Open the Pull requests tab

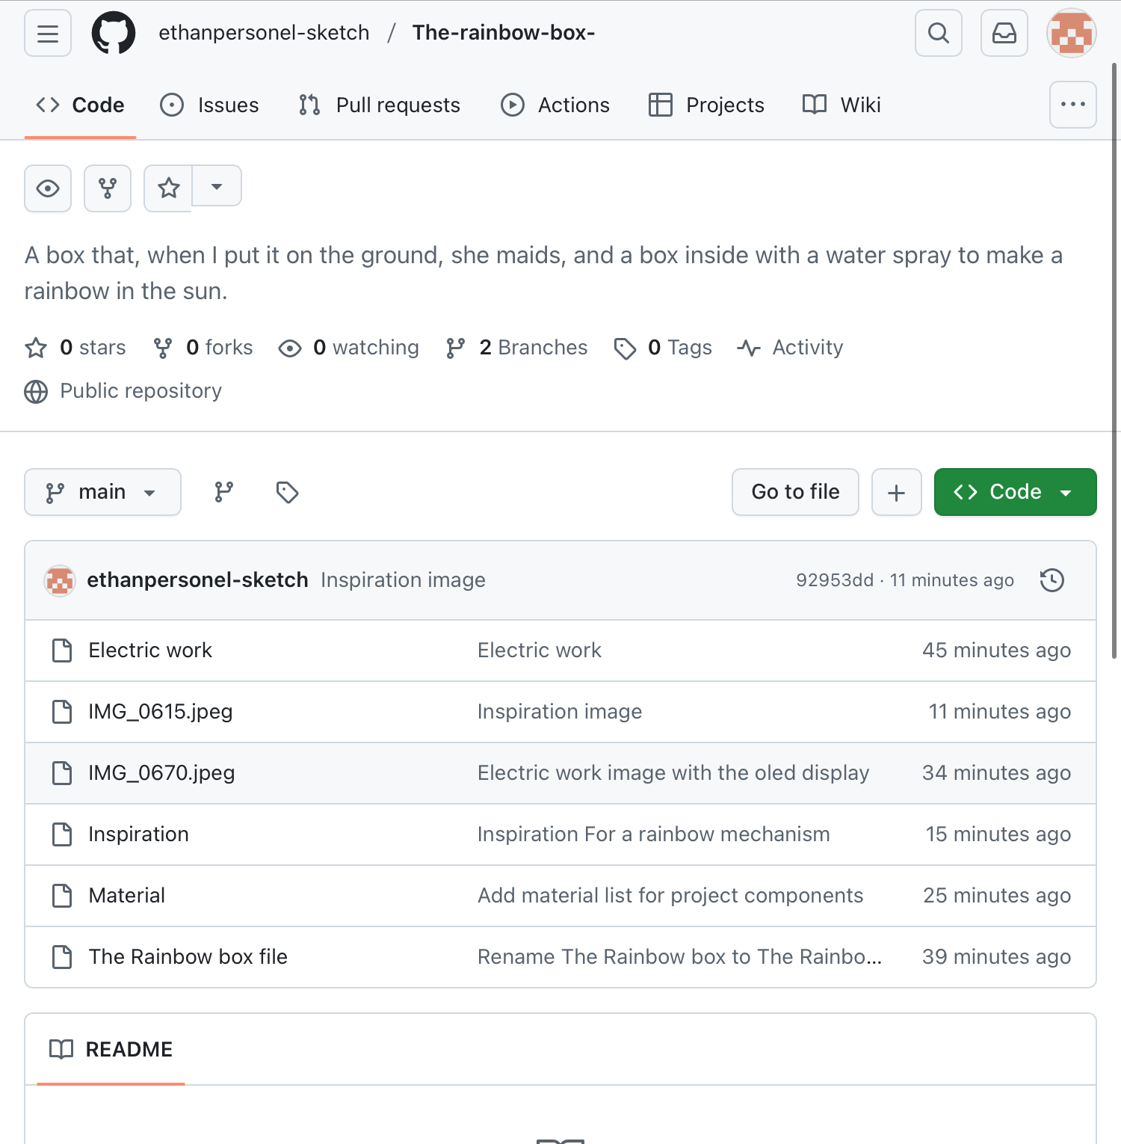pyautogui.click(x=380, y=105)
